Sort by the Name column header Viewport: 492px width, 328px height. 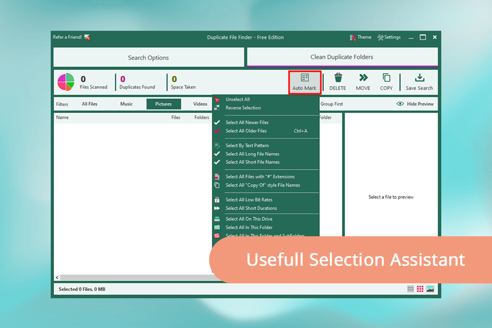[62, 117]
